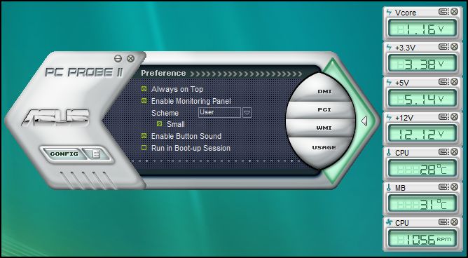Close the CPU fan RPM panel
This screenshot has width=468, height=258.
click(454, 222)
